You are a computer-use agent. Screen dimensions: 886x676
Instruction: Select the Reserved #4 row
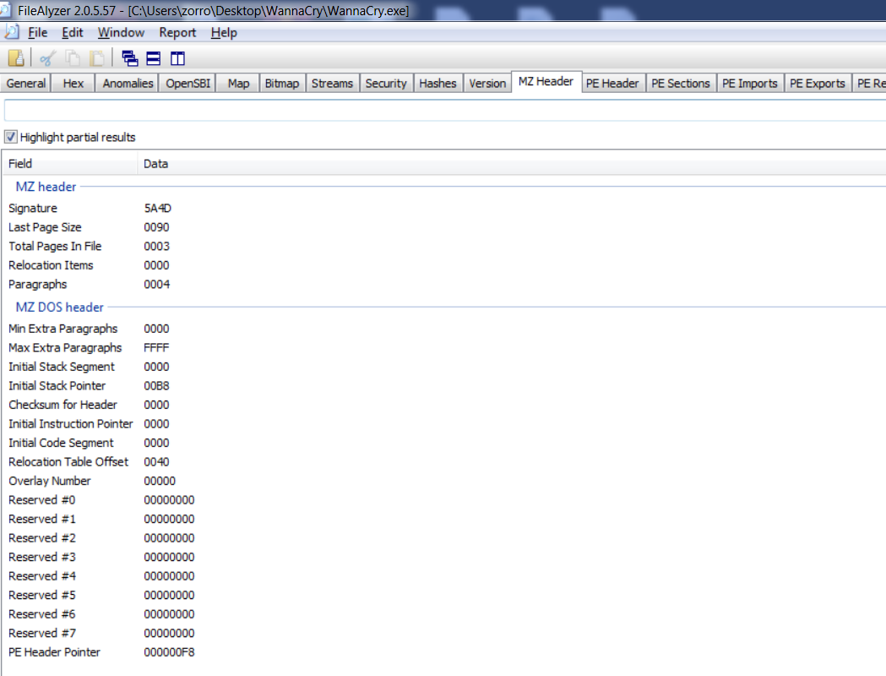444,576
